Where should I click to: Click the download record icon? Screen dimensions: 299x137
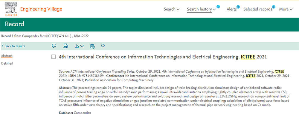coord(77,46)
